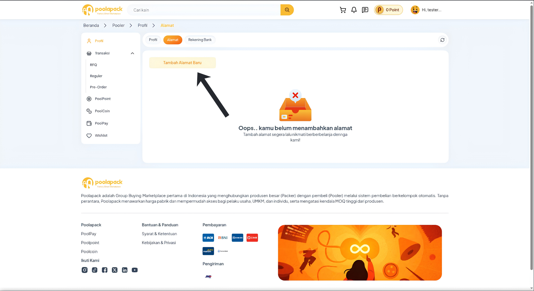Open RFQ transactions
The width and height of the screenshot is (534, 291).
93,65
